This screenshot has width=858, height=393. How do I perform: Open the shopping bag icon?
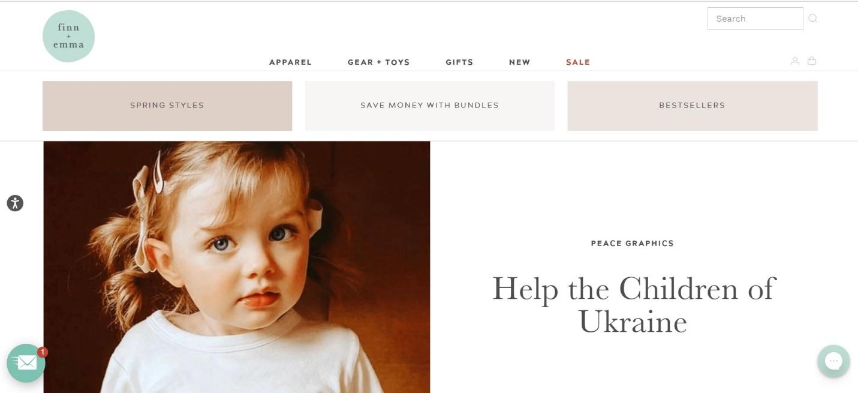pyautogui.click(x=812, y=61)
